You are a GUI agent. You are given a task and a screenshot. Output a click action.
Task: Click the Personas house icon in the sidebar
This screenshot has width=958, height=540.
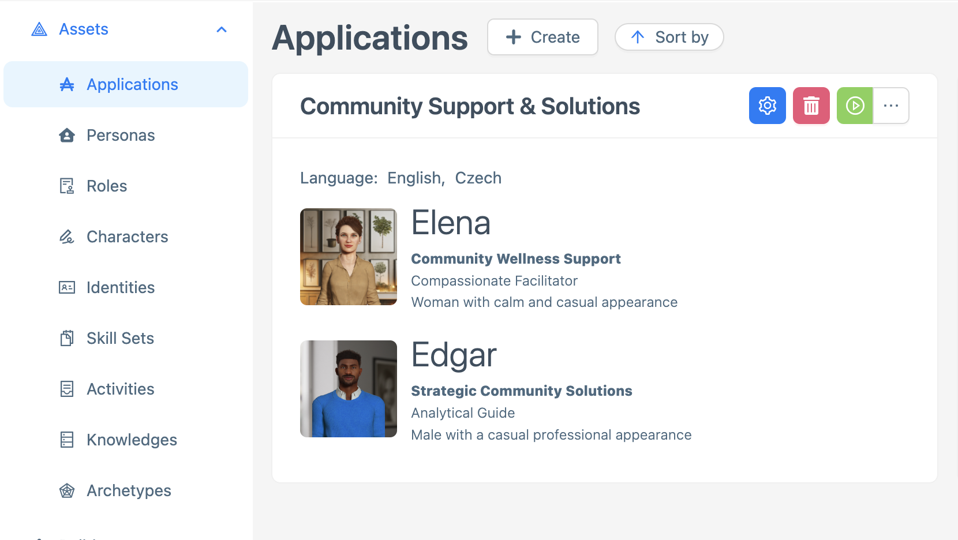[66, 135]
